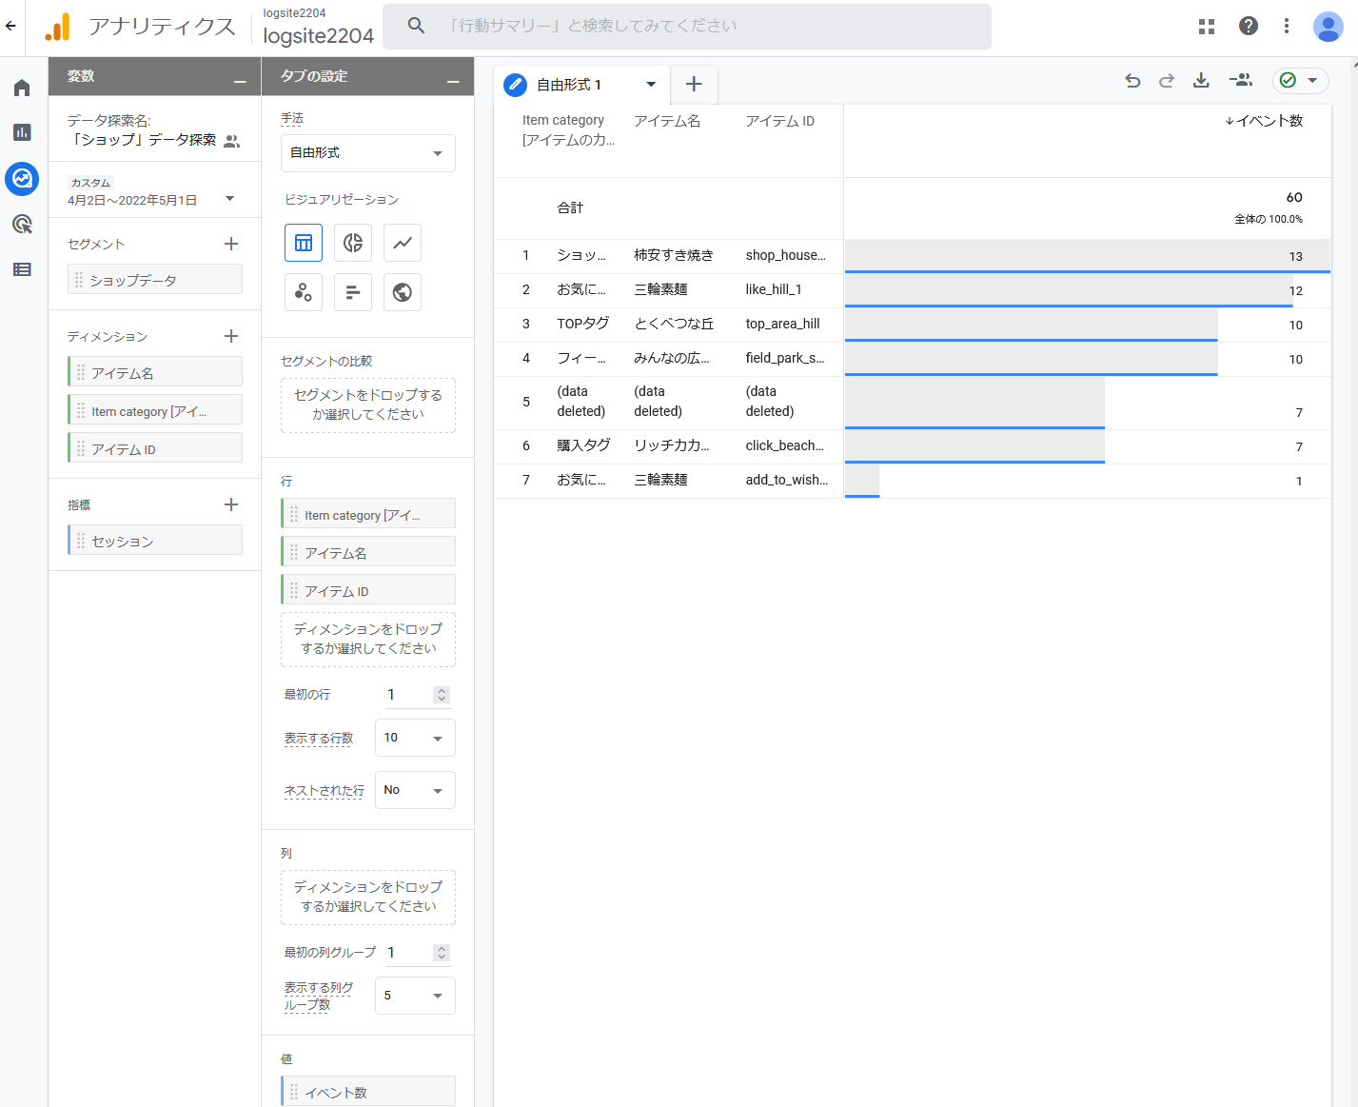Click the アイテム ID column header in table

tap(780, 121)
